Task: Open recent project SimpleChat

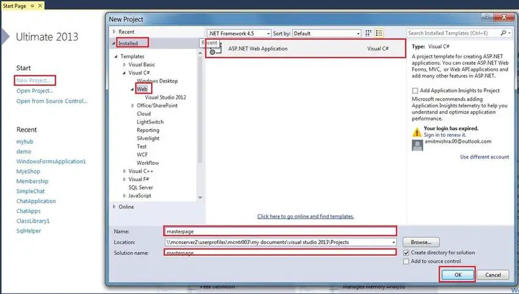Action: pyautogui.click(x=31, y=192)
